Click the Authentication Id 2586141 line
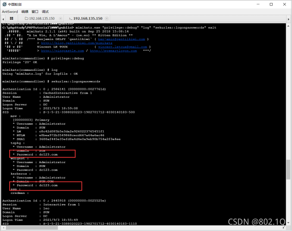 [x=54, y=89]
